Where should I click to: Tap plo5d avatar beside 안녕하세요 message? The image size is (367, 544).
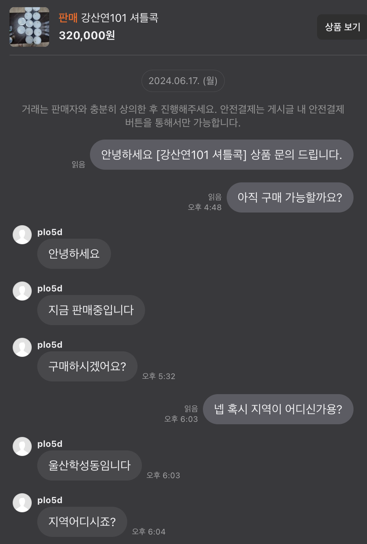22,235
